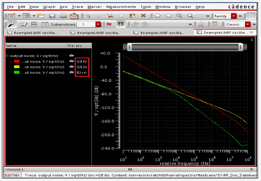Click the scissors Cut icon
Image resolution: width=261 pixels, height=181 pixels.
(111, 16)
